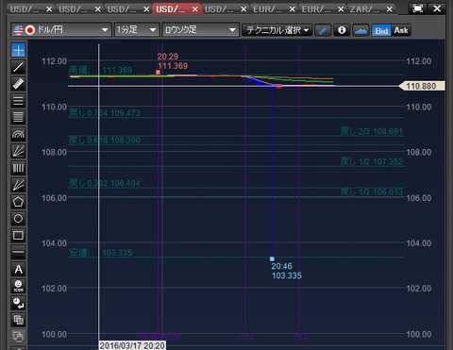Click the info button in toolbar
Image resolution: width=453 pixels, height=350 pixels.
click(342, 30)
